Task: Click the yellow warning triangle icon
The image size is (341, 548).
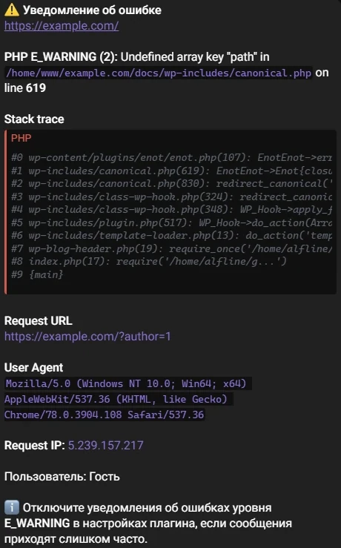Action: tap(12, 10)
